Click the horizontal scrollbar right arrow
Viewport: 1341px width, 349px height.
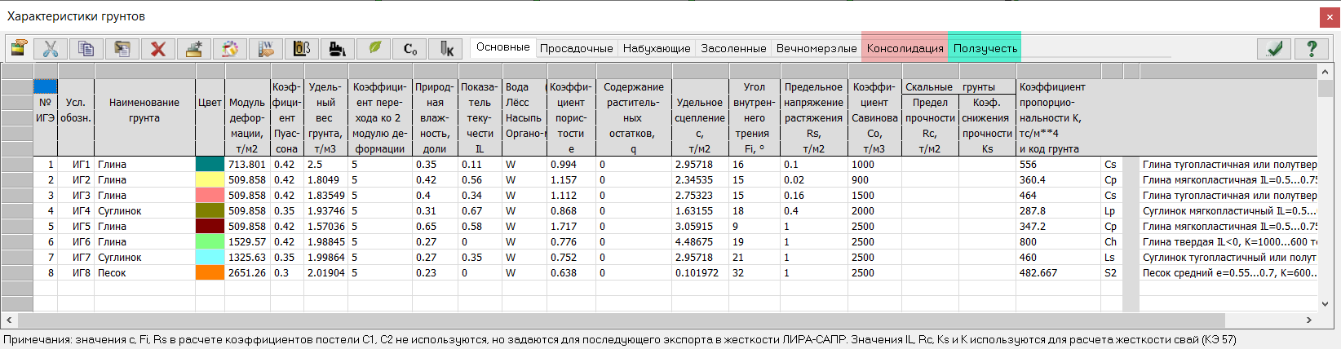point(1309,320)
